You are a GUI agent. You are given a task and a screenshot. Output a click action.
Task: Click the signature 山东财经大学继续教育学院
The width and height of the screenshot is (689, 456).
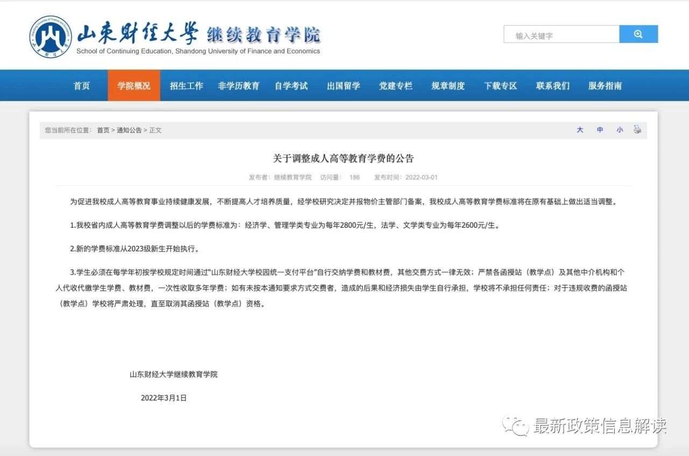(x=173, y=374)
